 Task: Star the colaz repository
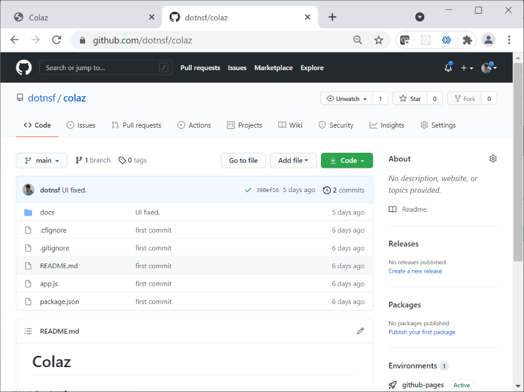click(410, 98)
